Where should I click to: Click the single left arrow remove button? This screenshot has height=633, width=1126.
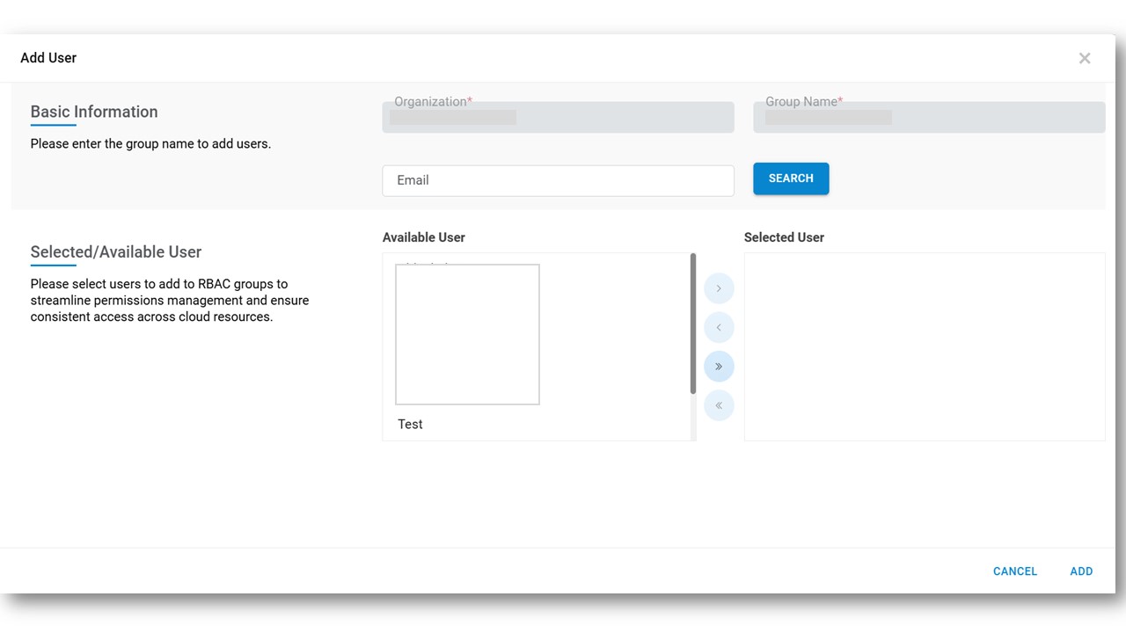[x=719, y=328]
